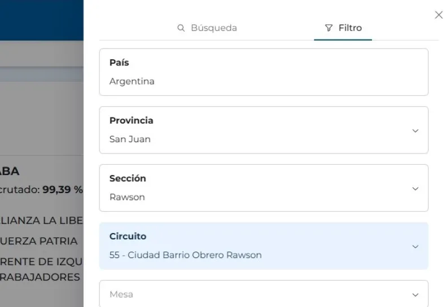This screenshot has width=446, height=307.
Task: Expand the Mesa dropdown chevron
Action: point(416,295)
